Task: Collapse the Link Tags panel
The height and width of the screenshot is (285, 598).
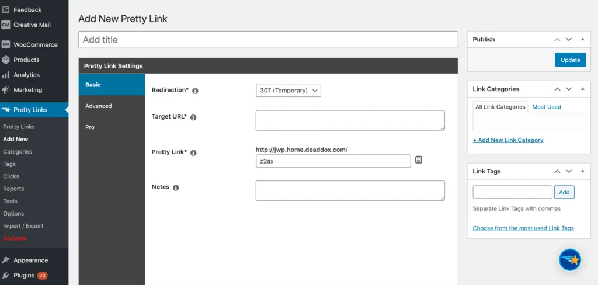Action: click(582, 171)
